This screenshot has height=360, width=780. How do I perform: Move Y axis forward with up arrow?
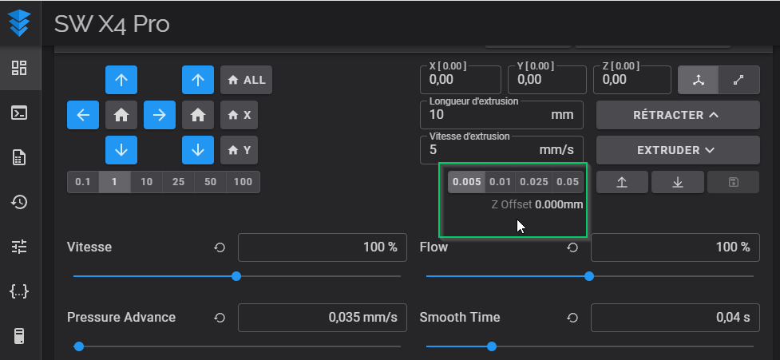click(x=121, y=80)
